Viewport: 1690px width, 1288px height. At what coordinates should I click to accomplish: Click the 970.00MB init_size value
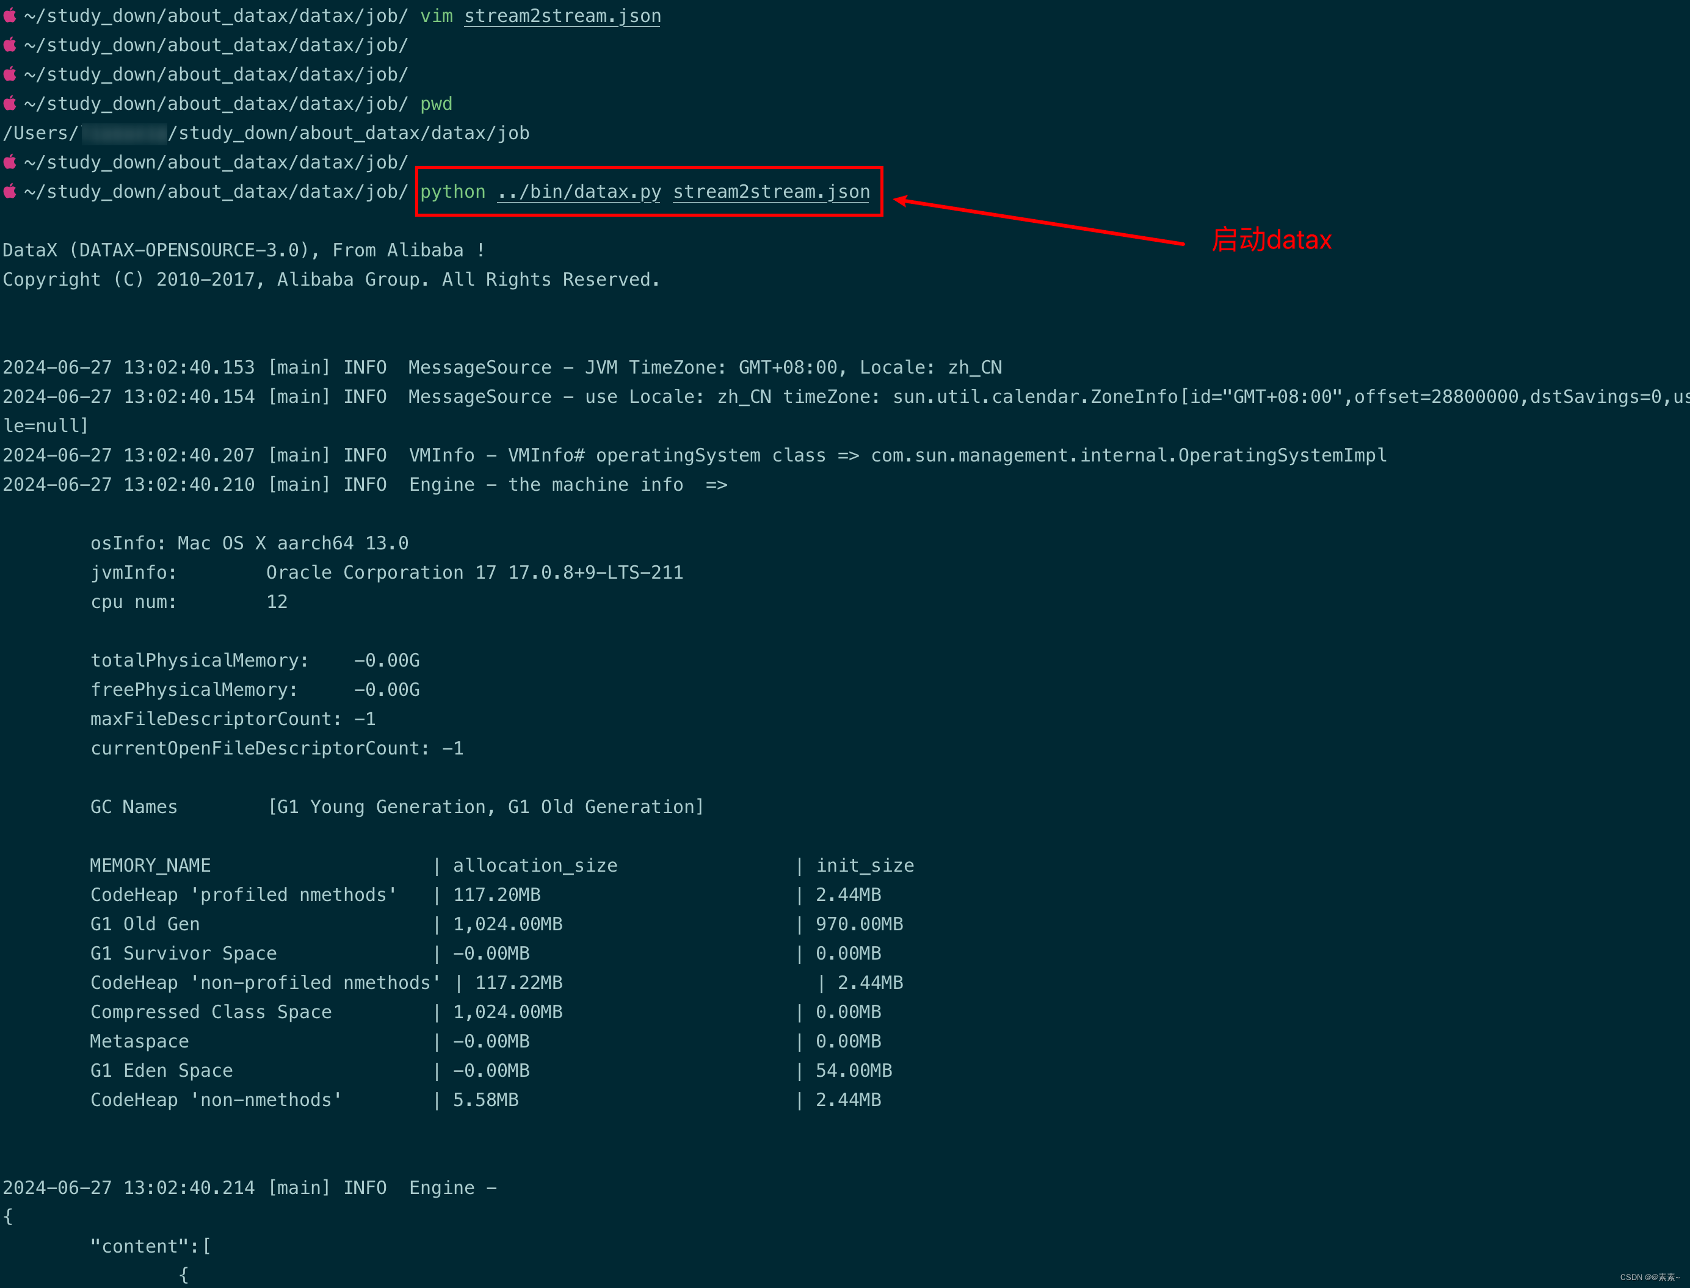(x=860, y=925)
